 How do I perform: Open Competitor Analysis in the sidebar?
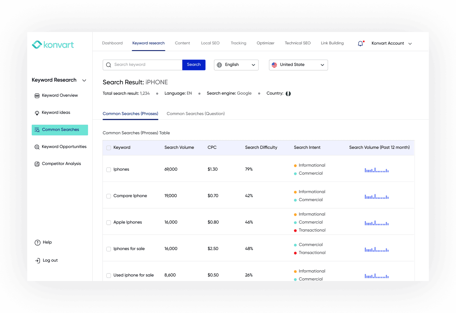click(61, 164)
